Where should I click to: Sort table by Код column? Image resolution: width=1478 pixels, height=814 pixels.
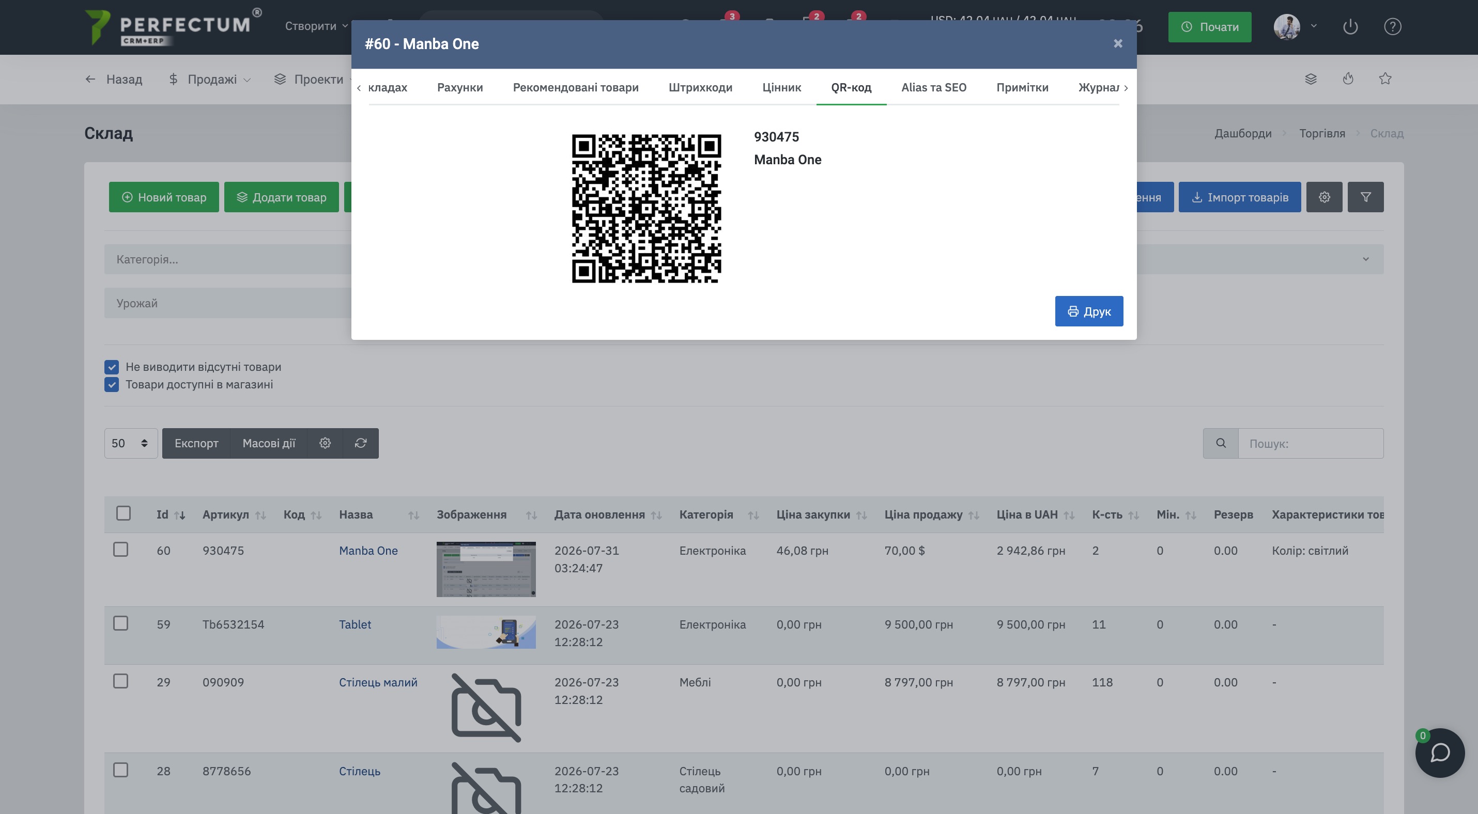[302, 515]
